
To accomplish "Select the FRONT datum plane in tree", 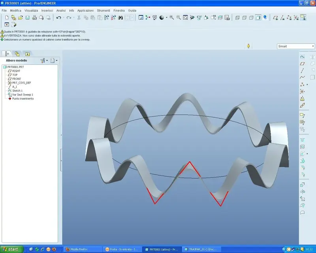I will (x=17, y=79).
